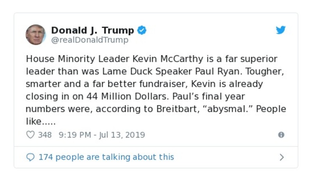Image resolution: width=312 pixels, height=182 pixels.
Task: Click the Twitter bird logo
Action: [x=281, y=30]
